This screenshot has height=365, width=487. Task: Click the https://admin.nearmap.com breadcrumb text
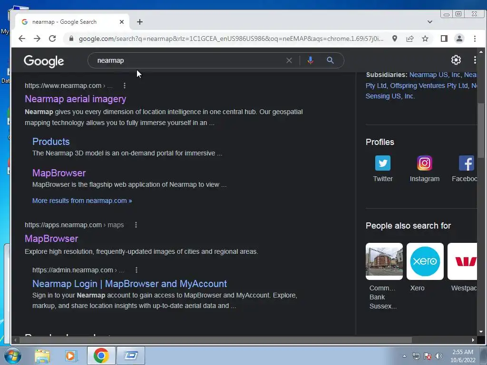click(73, 270)
